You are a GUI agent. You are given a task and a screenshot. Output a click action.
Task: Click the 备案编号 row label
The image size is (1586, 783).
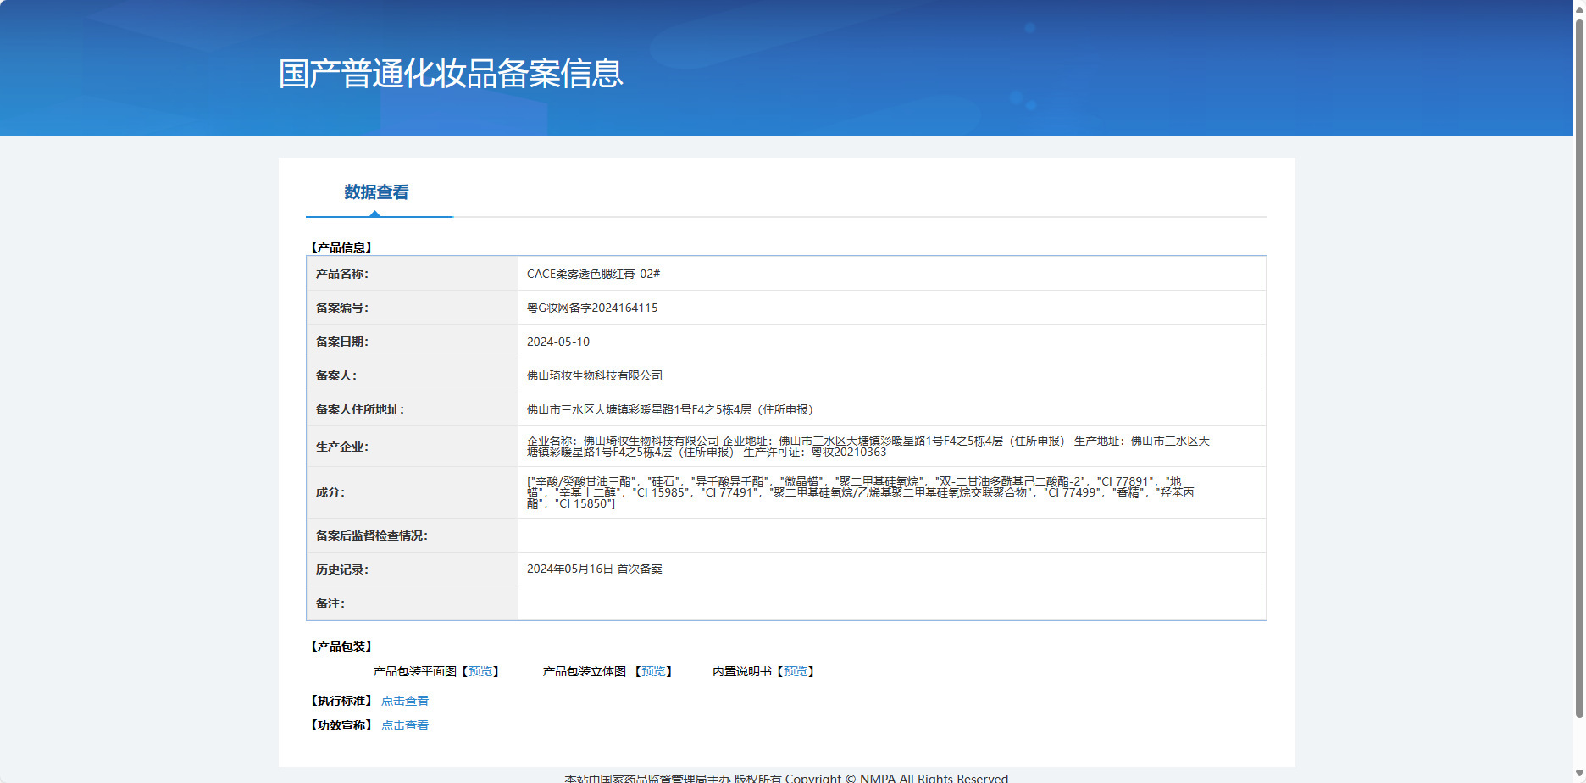point(342,308)
